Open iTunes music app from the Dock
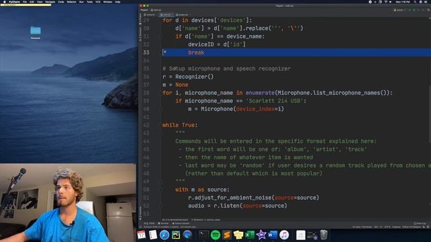This screenshot has width=431, height=242. tap(284, 235)
